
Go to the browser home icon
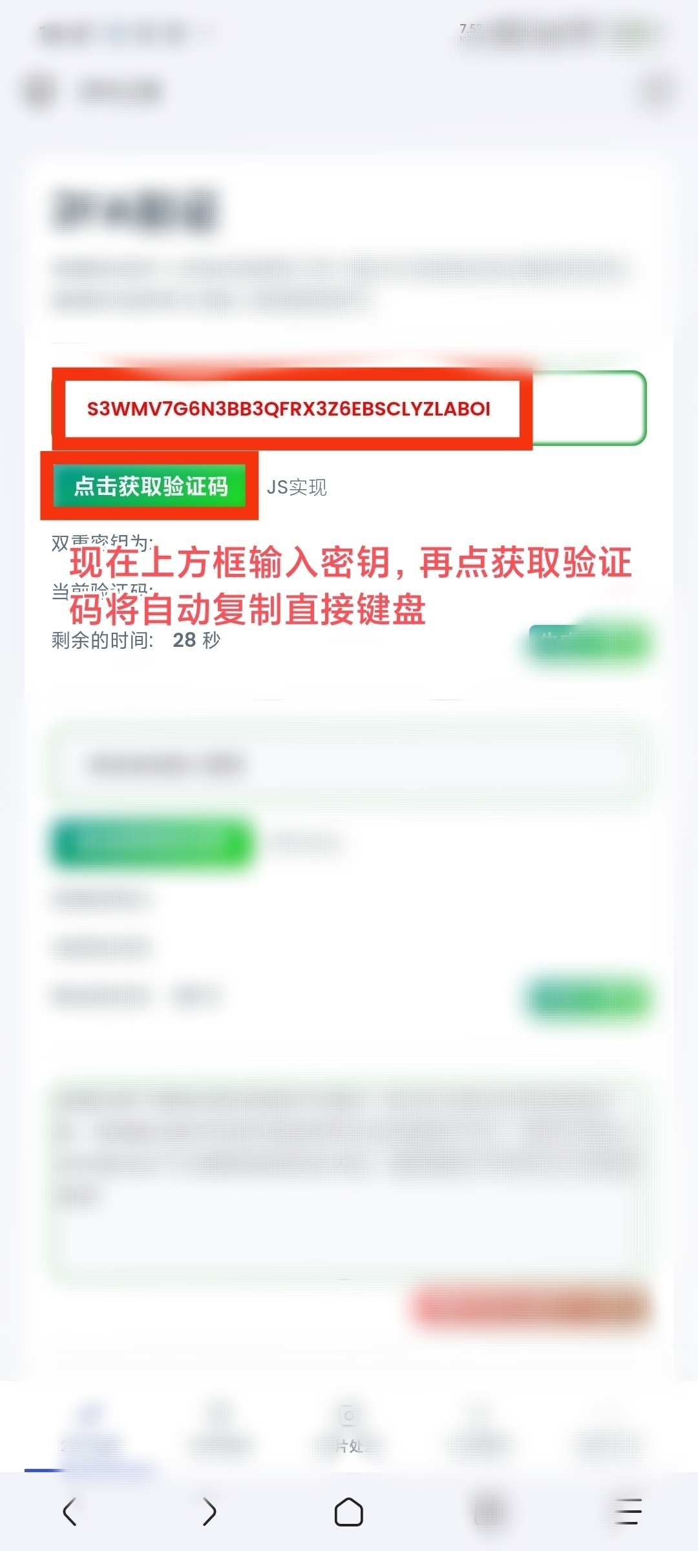point(349,1512)
